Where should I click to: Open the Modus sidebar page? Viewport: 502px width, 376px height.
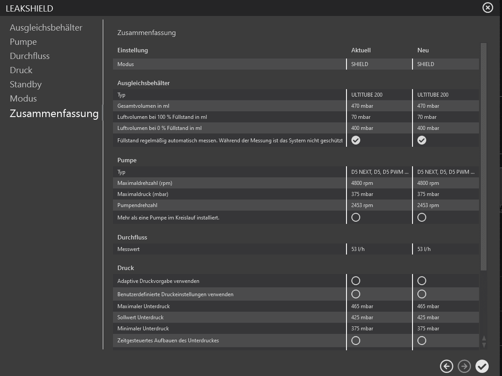click(x=23, y=98)
